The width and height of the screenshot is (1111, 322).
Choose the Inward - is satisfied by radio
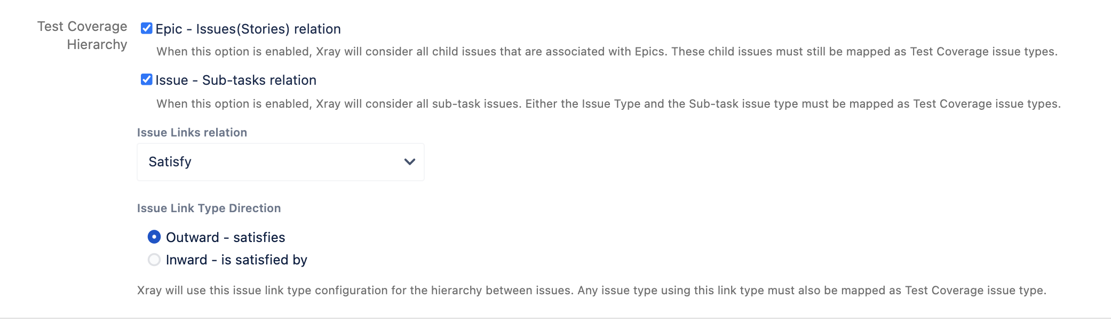coord(154,260)
